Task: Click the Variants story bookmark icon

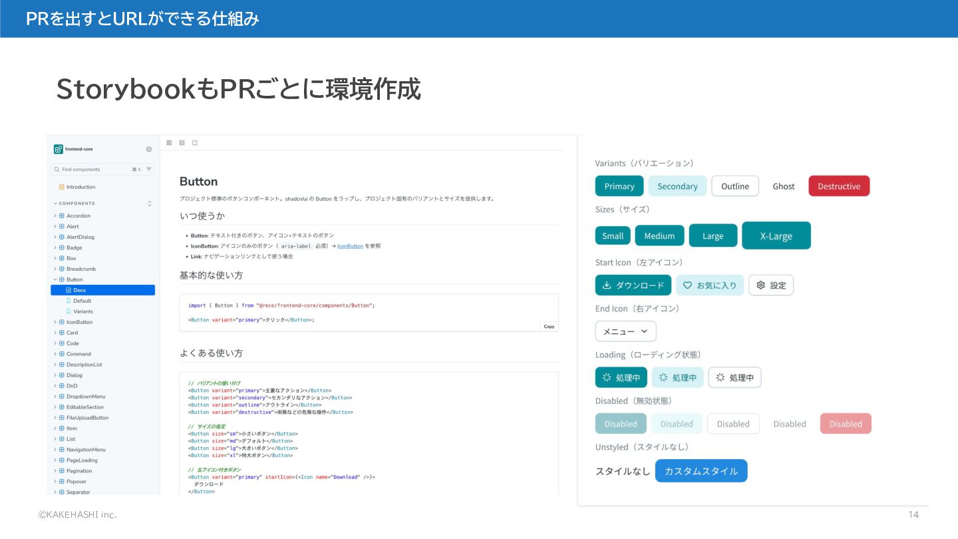Action: (x=68, y=311)
